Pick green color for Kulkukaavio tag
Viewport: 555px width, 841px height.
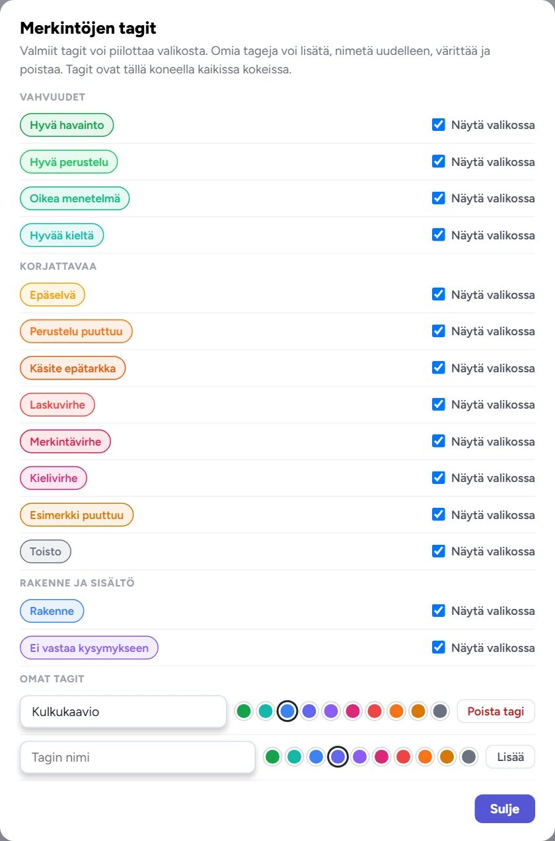pyautogui.click(x=244, y=711)
